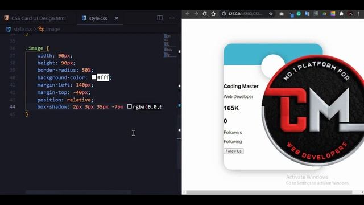Click the camera screenshot extension icon
364x205 pixels.
(282, 14)
